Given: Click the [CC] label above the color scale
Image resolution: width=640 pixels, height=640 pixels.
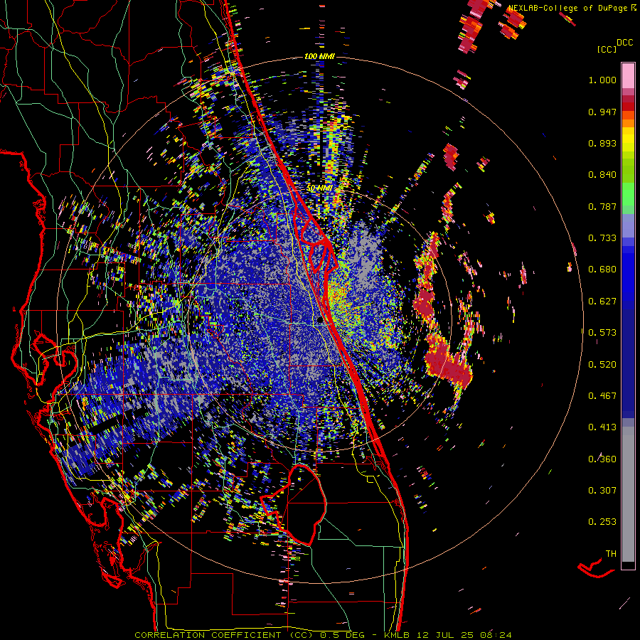Looking at the screenshot, I should coord(606,49).
